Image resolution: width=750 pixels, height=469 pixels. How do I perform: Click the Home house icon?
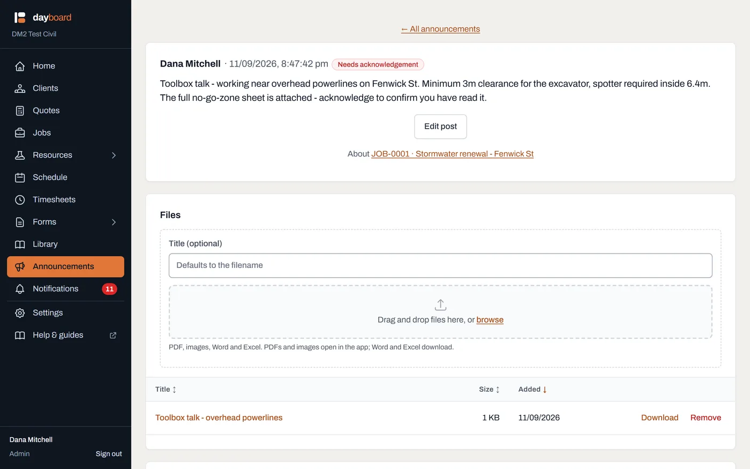pos(20,66)
